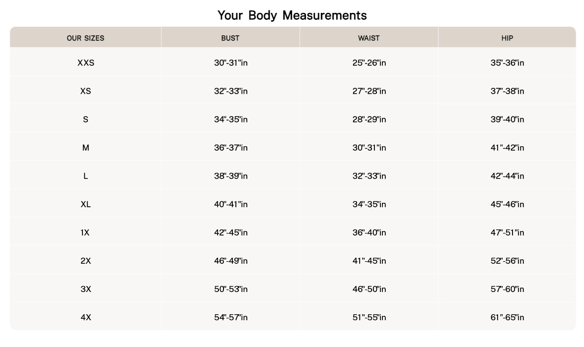Click the M size label
This screenshot has width=584, height=347.
coord(85,148)
